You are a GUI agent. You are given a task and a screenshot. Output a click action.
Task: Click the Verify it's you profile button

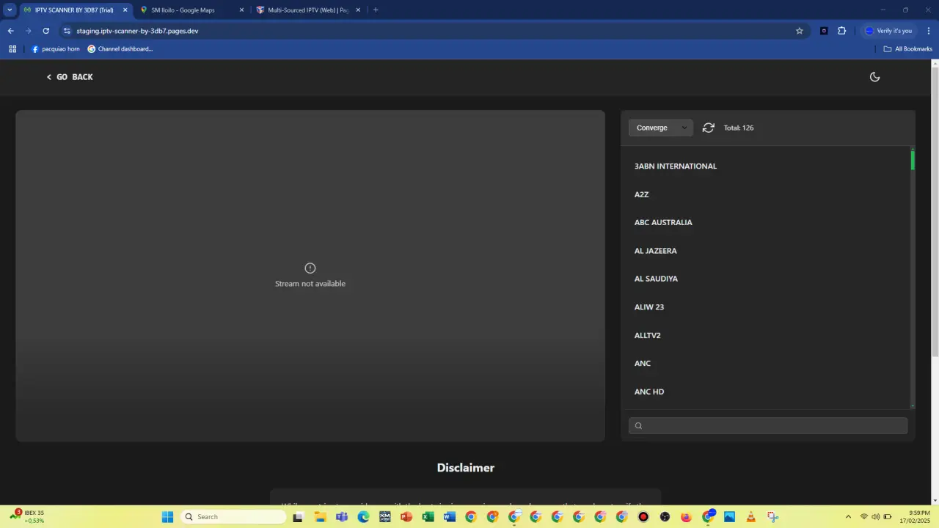pos(888,31)
